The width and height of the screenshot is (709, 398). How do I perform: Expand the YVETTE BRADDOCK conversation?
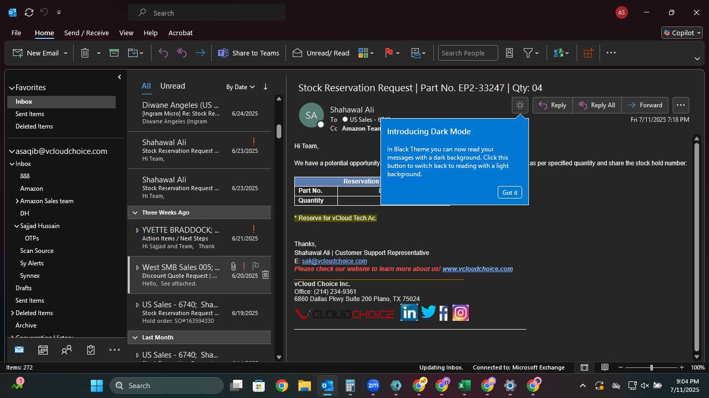[138, 230]
